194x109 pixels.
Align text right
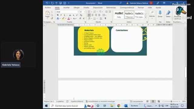(96, 15)
